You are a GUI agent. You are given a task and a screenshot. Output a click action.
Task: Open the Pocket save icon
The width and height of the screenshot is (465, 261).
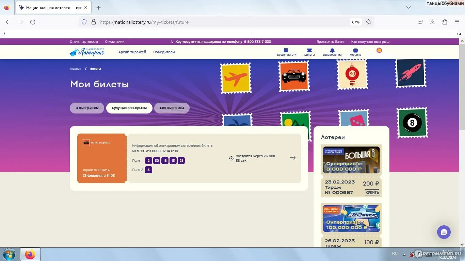[420, 22]
